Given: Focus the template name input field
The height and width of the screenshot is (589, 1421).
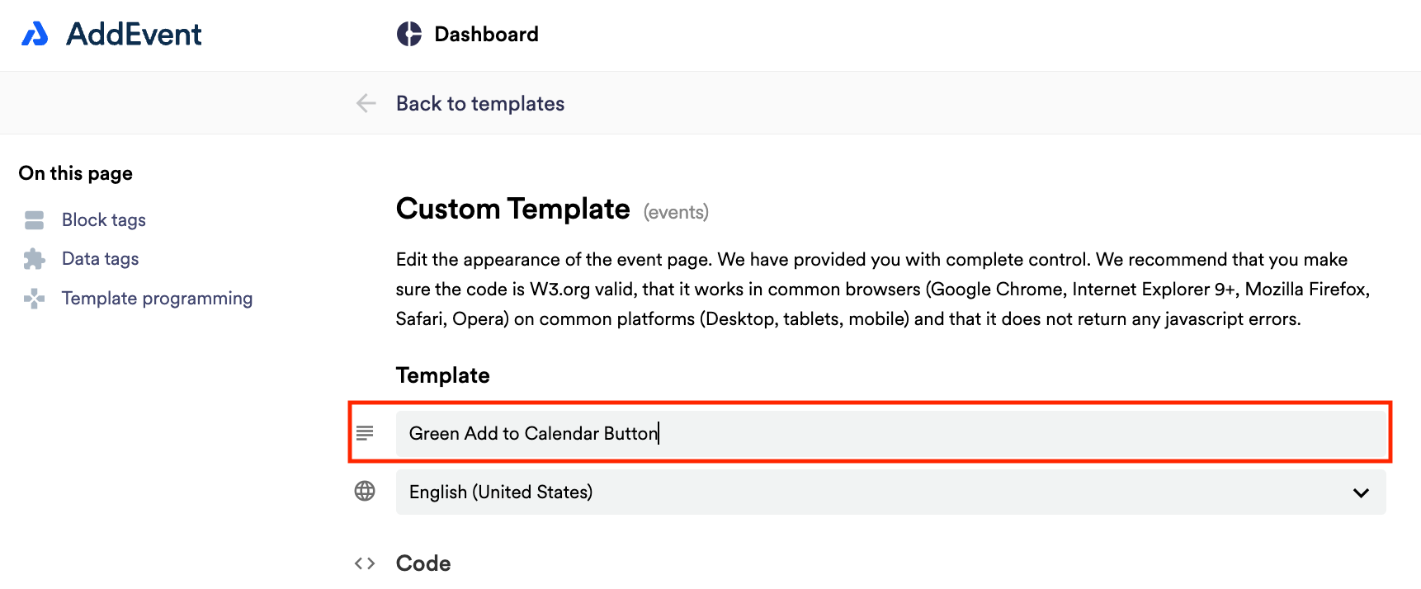Looking at the screenshot, I should (x=890, y=434).
